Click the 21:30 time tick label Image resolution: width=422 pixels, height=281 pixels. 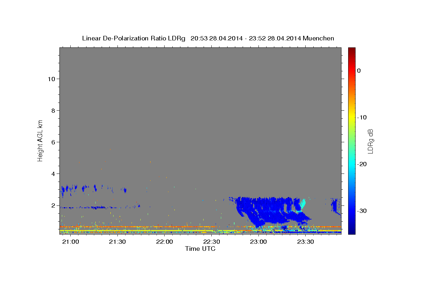pos(118,242)
